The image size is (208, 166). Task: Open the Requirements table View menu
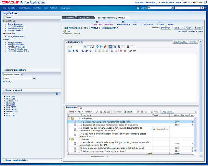[x=80, y=112]
